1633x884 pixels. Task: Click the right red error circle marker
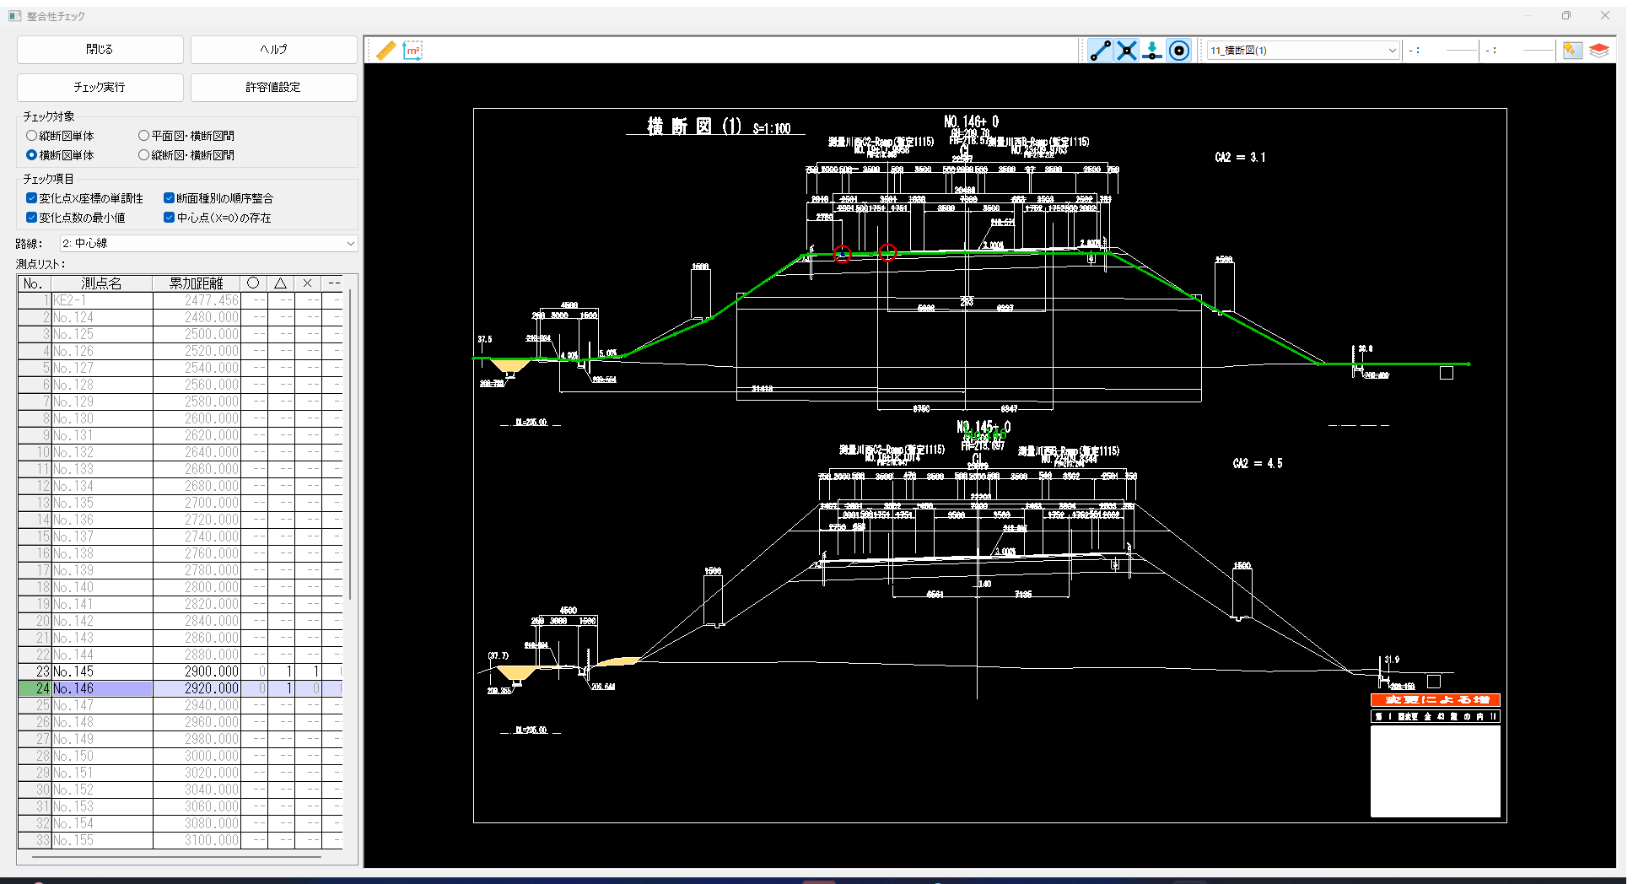[x=887, y=251]
